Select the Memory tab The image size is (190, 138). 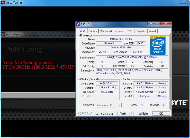tap(119, 31)
